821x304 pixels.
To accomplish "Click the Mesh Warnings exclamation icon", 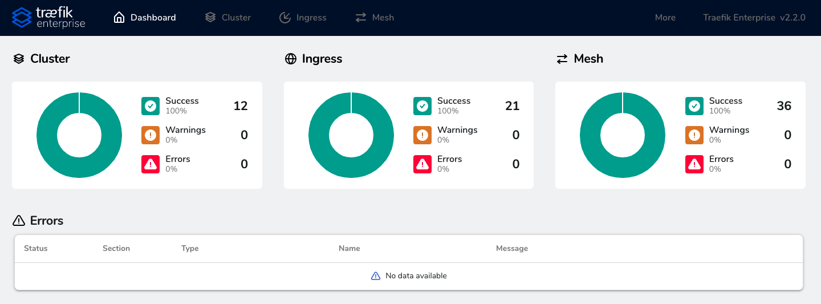I will tap(694, 135).
